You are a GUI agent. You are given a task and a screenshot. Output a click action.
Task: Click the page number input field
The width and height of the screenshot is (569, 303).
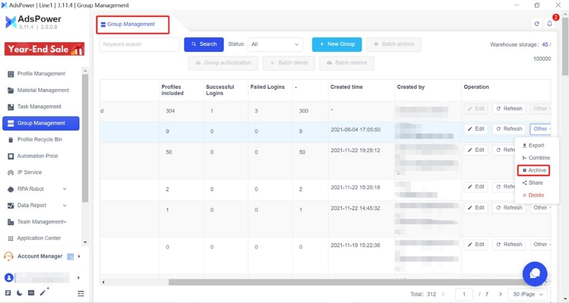464,294
